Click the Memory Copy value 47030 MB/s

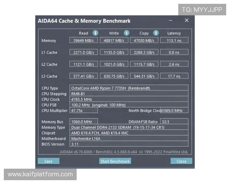pyautogui.click(x=144, y=41)
